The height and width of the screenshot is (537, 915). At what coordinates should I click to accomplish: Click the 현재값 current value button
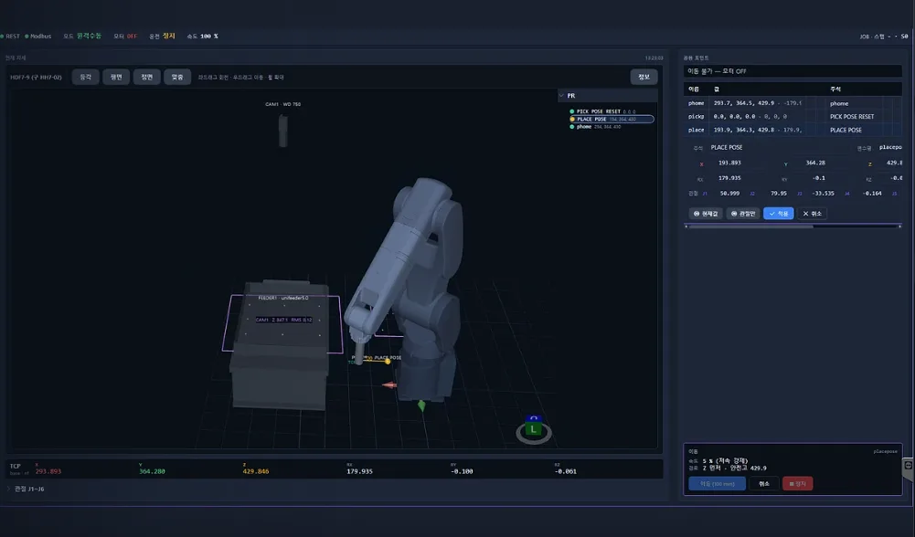point(706,214)
